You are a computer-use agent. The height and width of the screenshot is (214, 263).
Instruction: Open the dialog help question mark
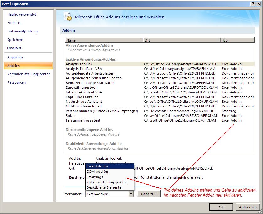coord(253,4)
